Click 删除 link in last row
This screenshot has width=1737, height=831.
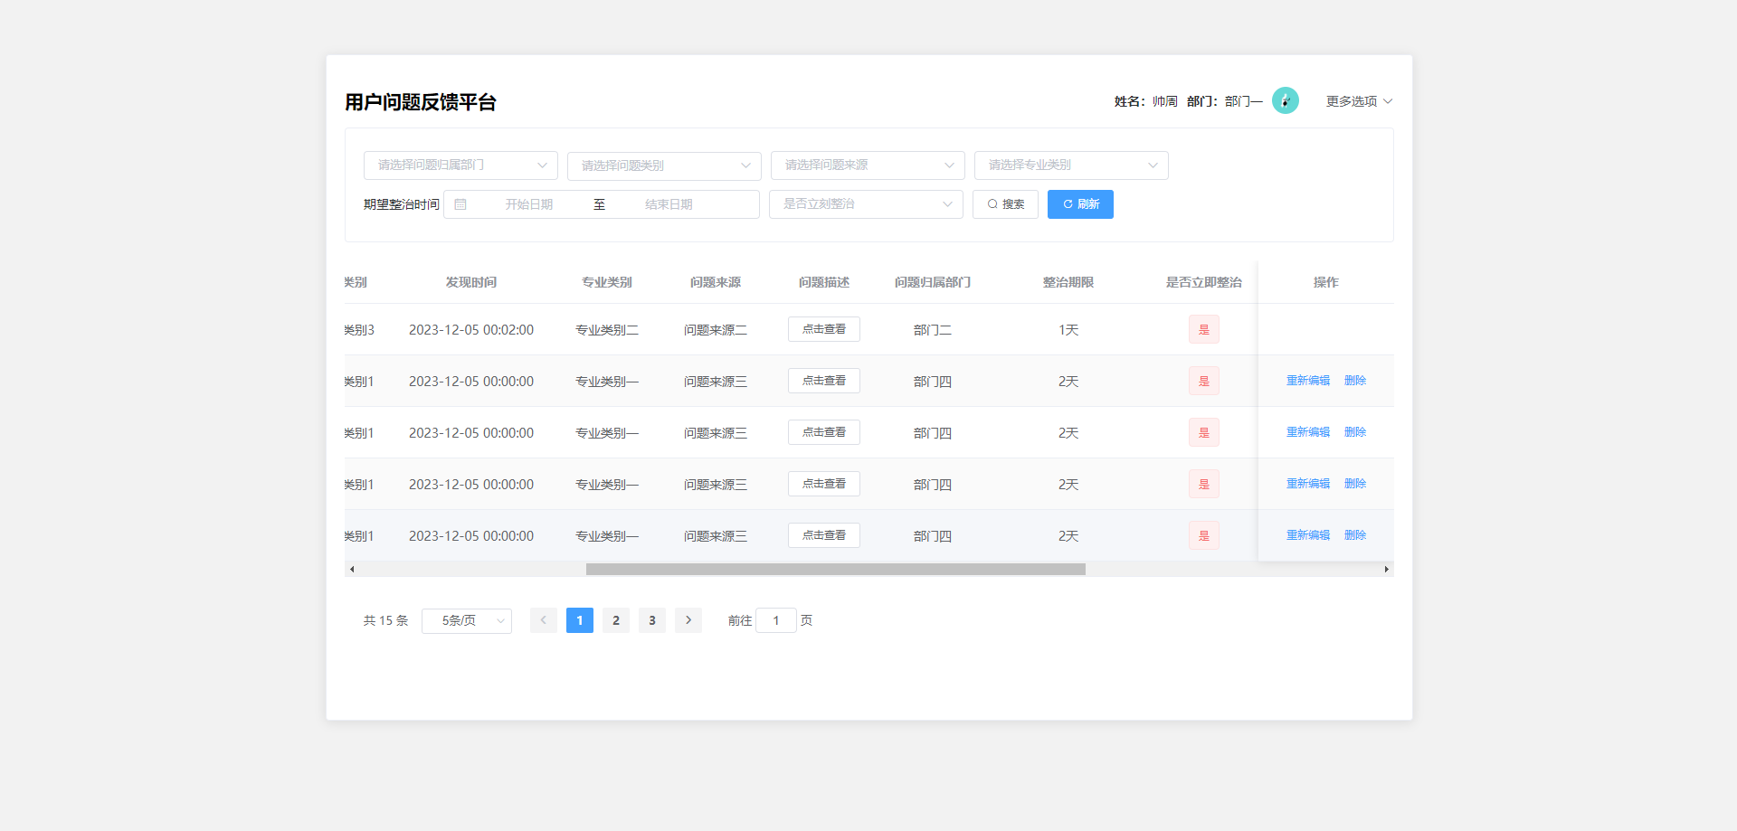pos(1354,535)
